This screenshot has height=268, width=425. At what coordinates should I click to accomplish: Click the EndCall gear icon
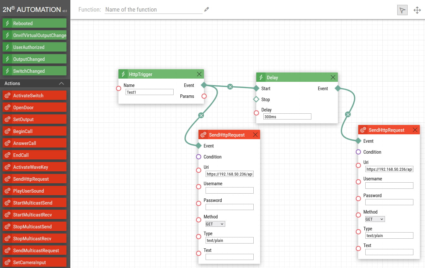click(7, 155)
